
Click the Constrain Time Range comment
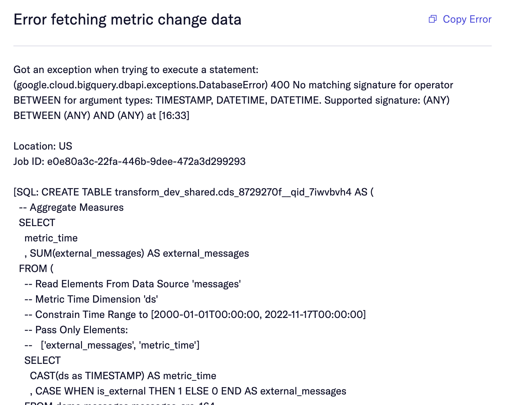[x=195, y=314]
